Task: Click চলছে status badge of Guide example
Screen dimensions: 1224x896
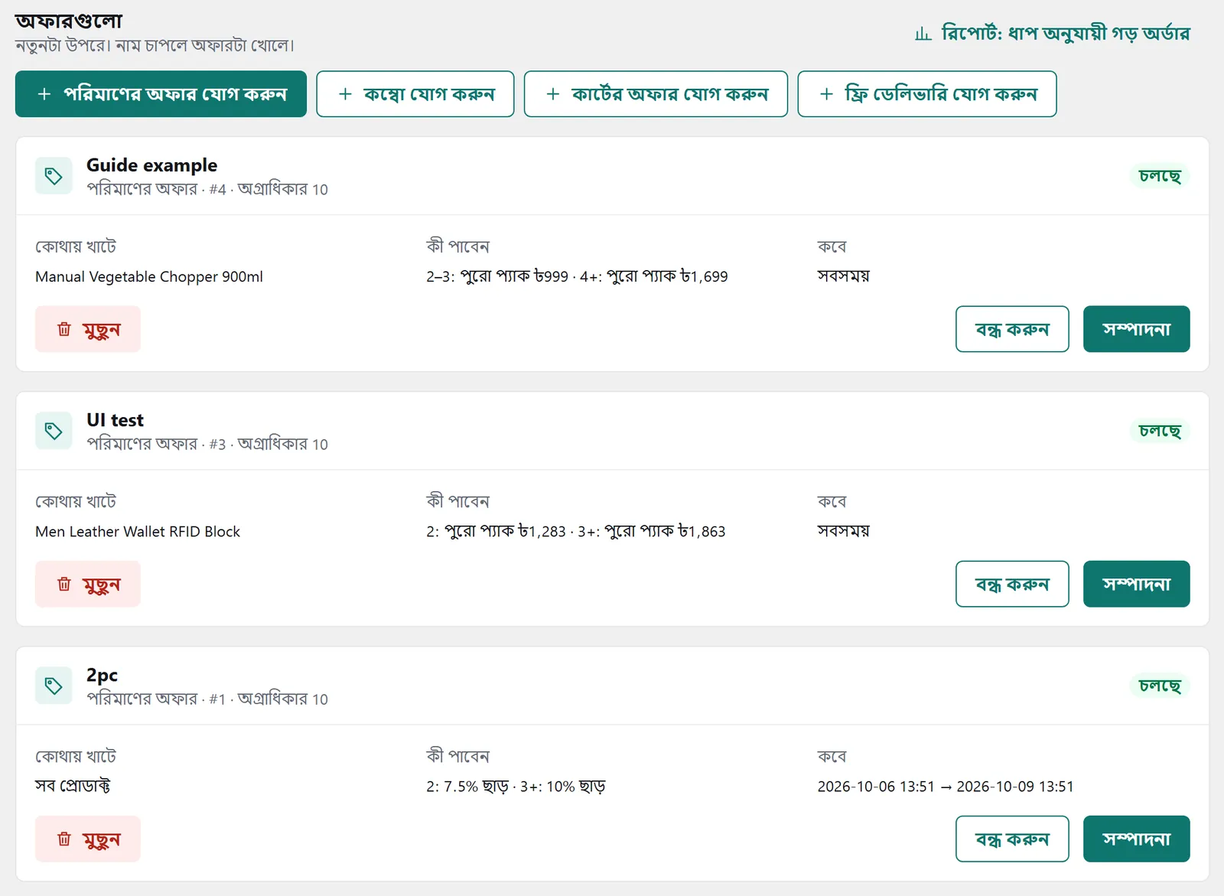Action: click(x=1160, y=176)
